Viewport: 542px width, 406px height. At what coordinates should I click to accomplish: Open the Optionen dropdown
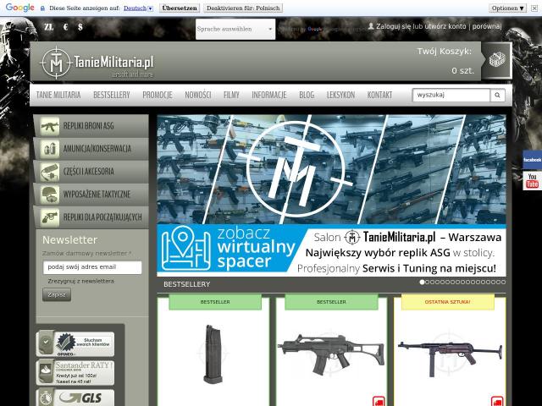click(507, 8)
